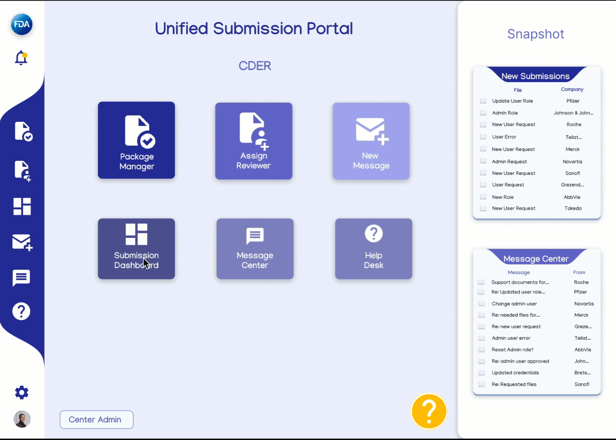Open the New Message tile
The width and height of the screenshot is (616, 440).
pyautogui.click(x=371, y=141)
